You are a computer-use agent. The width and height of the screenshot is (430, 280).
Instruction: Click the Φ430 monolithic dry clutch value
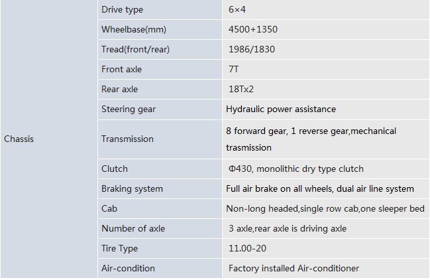coord(296,169)
